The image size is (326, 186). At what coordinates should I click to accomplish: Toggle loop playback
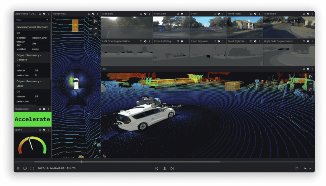pos(297,169)
